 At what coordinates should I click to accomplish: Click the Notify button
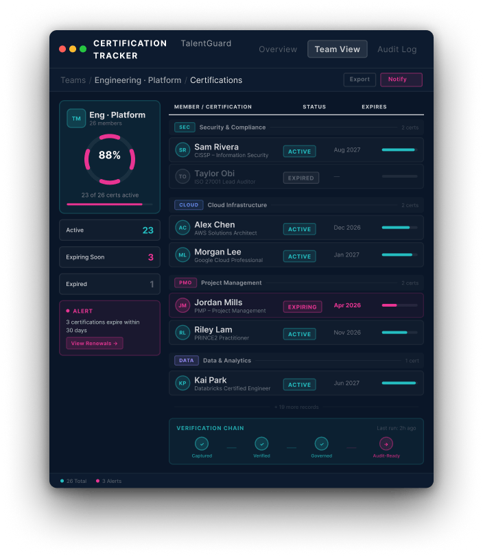click(401, 80)
